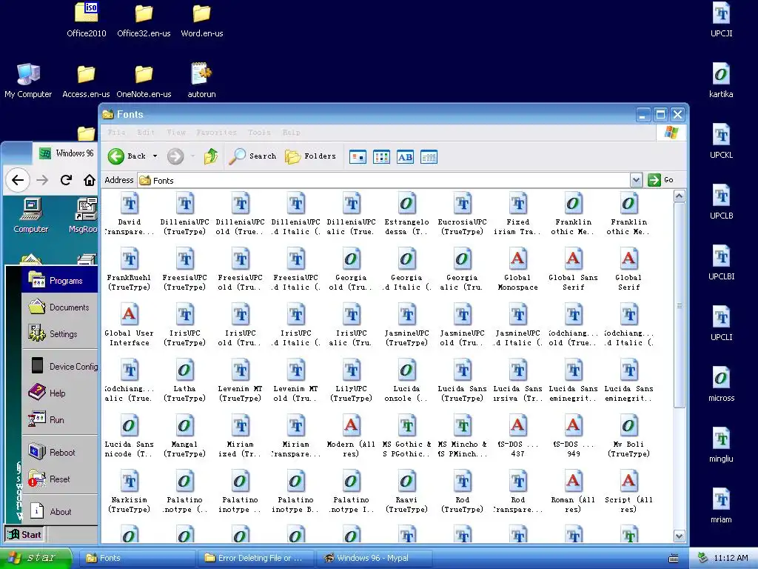Select the Narkisim (TrueType) font
Image resolution: width=758 pixels, height=569 pixels.
(x=129, y=492)
